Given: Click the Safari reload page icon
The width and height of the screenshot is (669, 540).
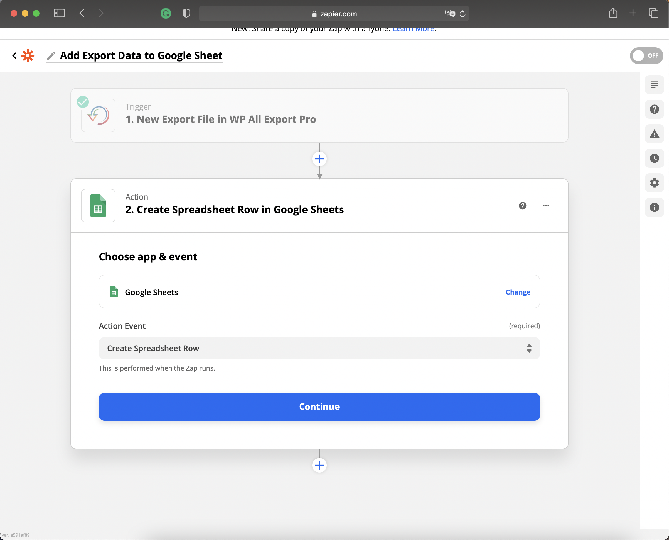Looking at the screenshot, I should click(462, 14).
